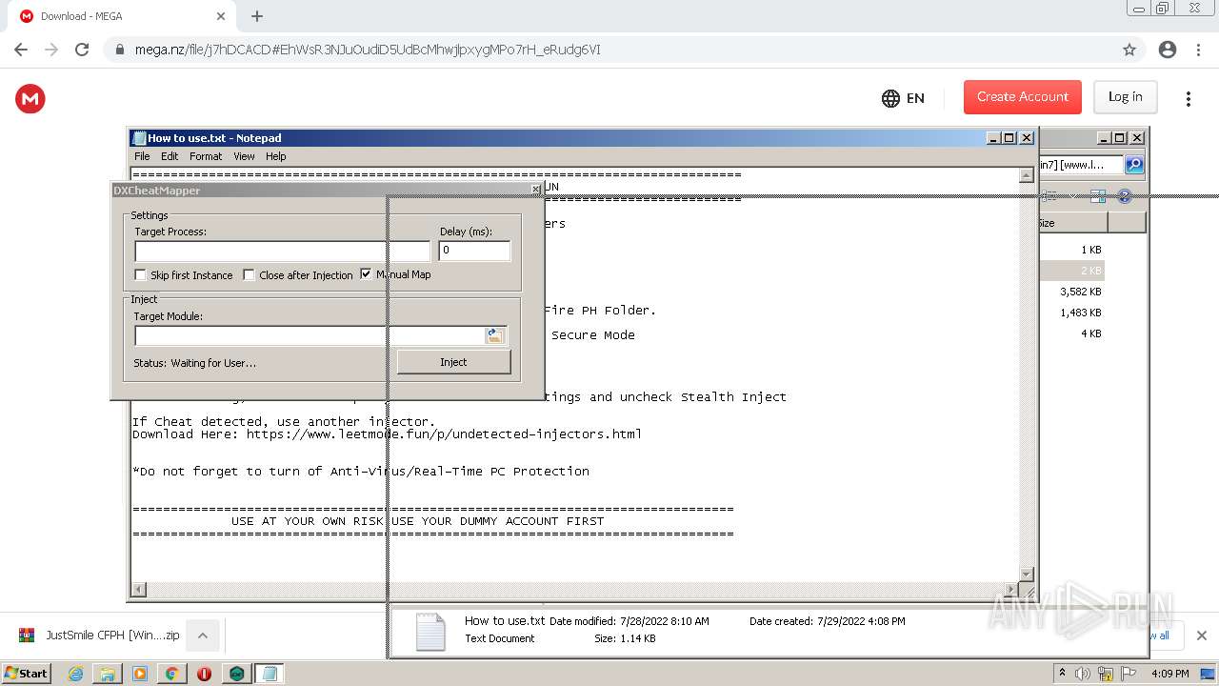Click the Chrome address bar URL
This screenshot has height=686, width=1219.
(x=368, y=50)
